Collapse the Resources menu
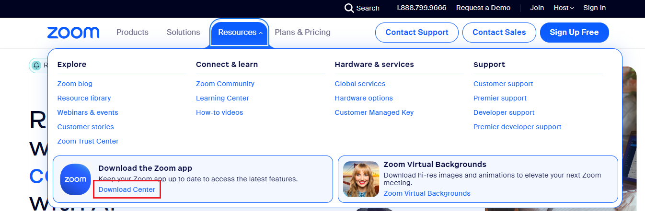 (240, 33)
